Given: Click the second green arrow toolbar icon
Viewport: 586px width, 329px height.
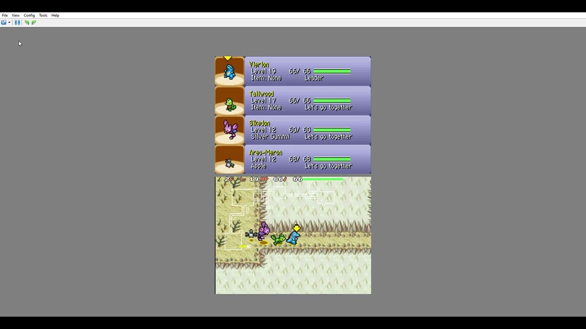Looking at the screenshot, I should (33, 22).
